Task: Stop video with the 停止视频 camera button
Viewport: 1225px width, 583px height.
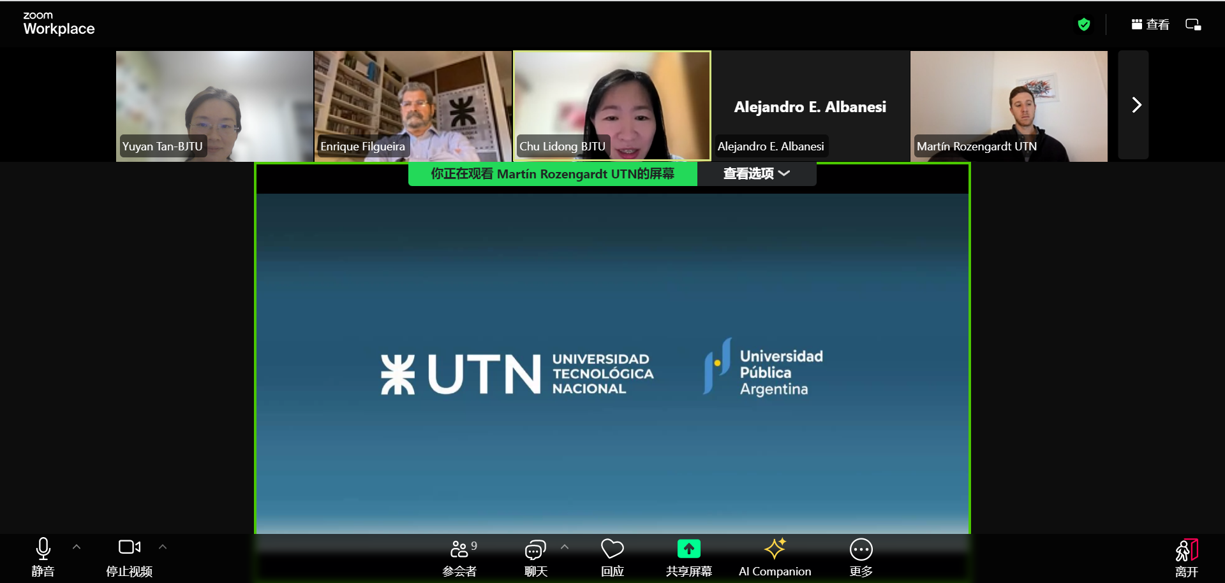Action: click(129, 558)
